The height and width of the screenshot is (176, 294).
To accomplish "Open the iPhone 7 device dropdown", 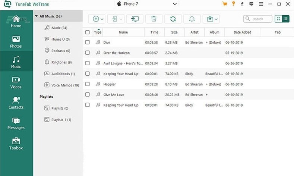I will [x=147, y=4].
